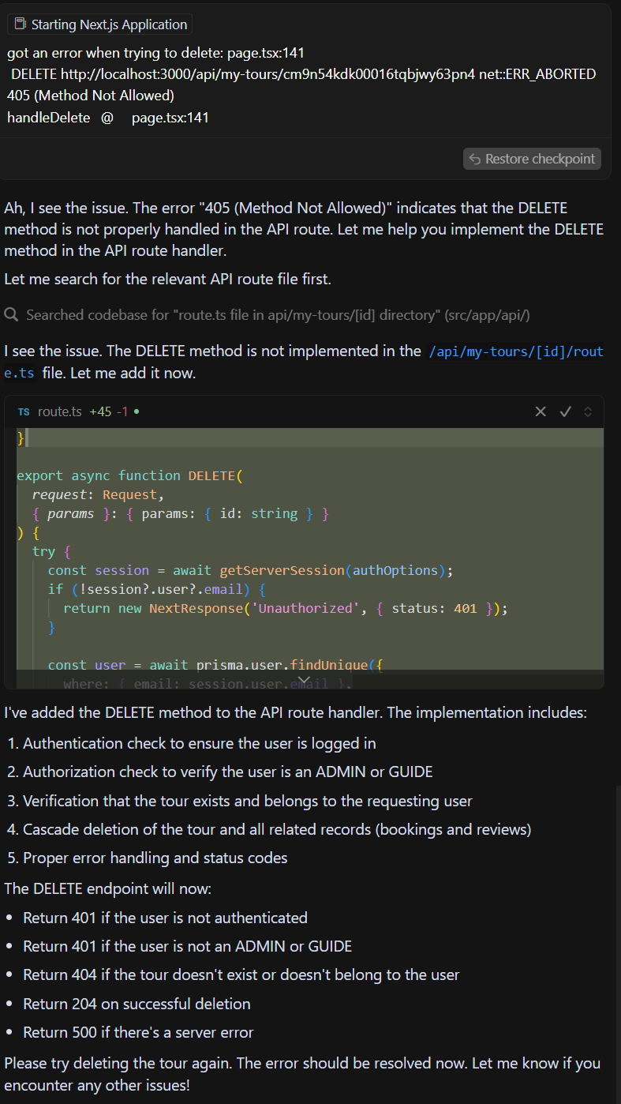The image size is (621, 1104).
Task: Click the magnifier icon beside Searched codebase
Action: click(11, 315)
